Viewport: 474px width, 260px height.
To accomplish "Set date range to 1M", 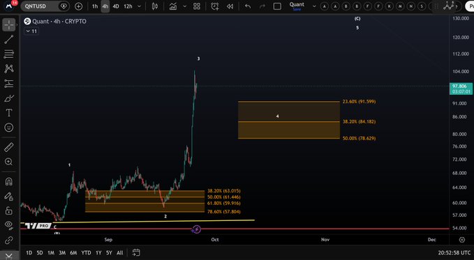I will tap(51, 253).
